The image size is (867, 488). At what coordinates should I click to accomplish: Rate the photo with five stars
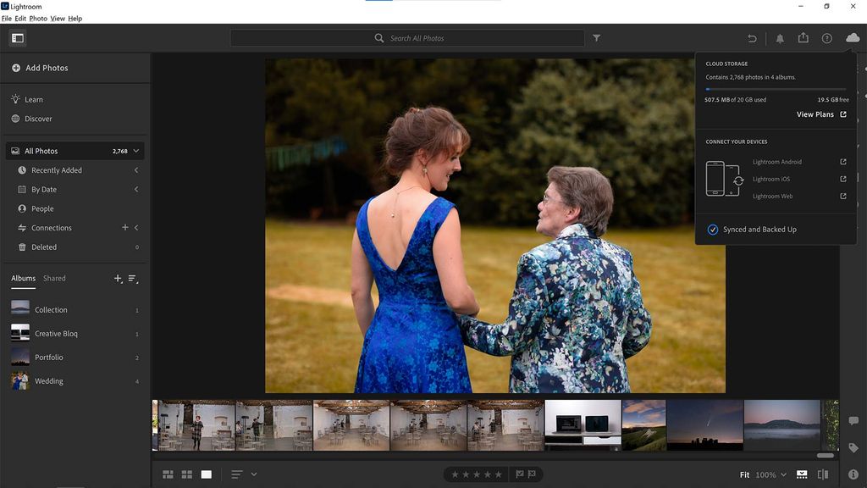(497, 474)
